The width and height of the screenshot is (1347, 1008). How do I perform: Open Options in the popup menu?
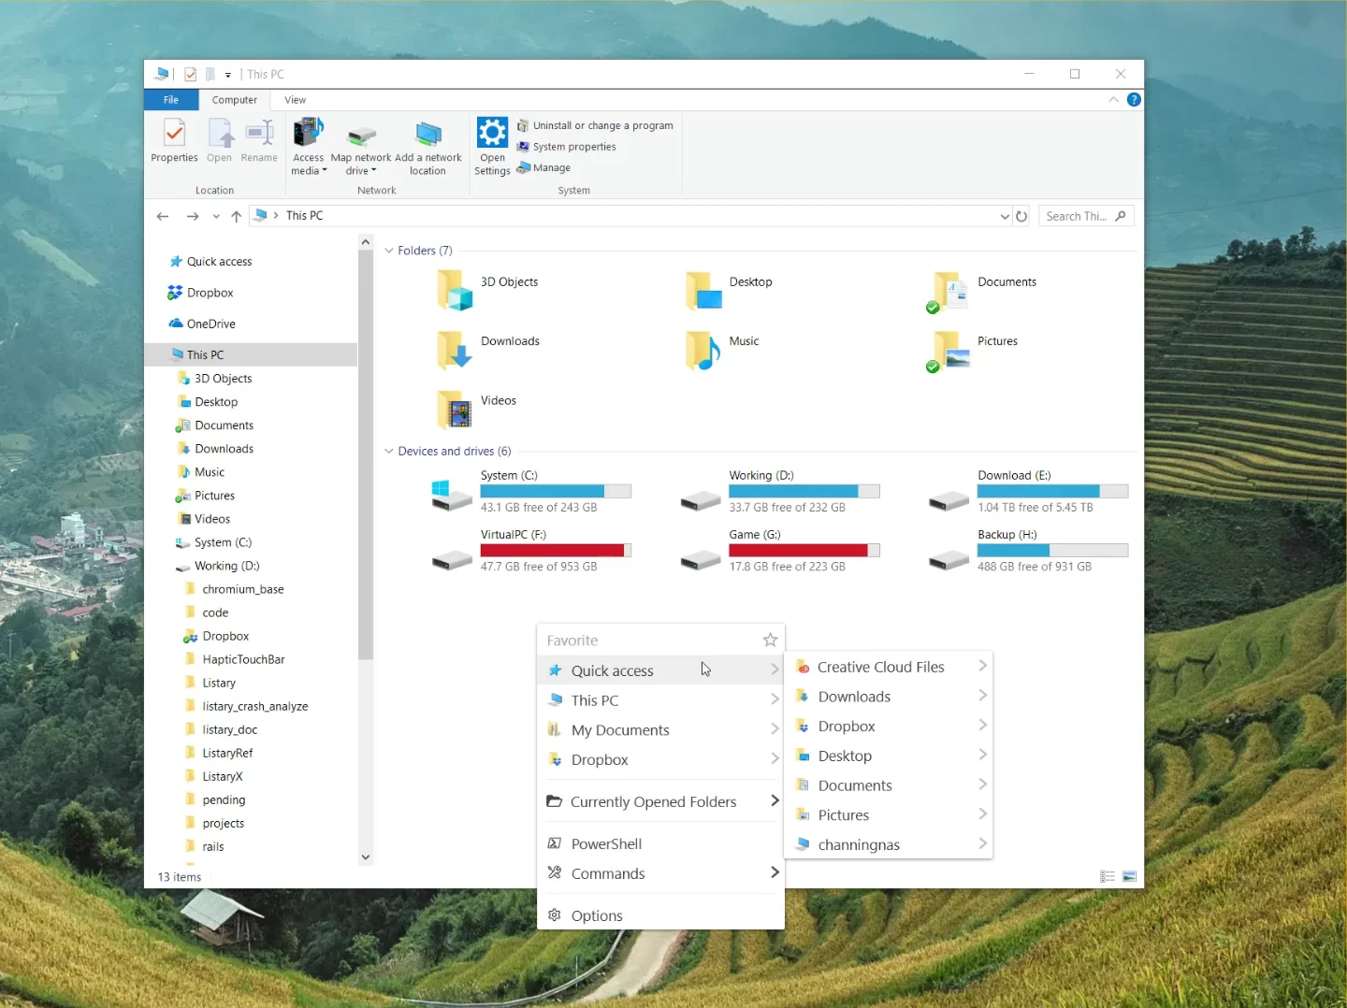pyautogui.click(x=597, y=916)
